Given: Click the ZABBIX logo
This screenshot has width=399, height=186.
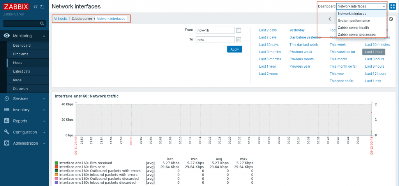Looking at the screenshot, I should pos(16,7).
